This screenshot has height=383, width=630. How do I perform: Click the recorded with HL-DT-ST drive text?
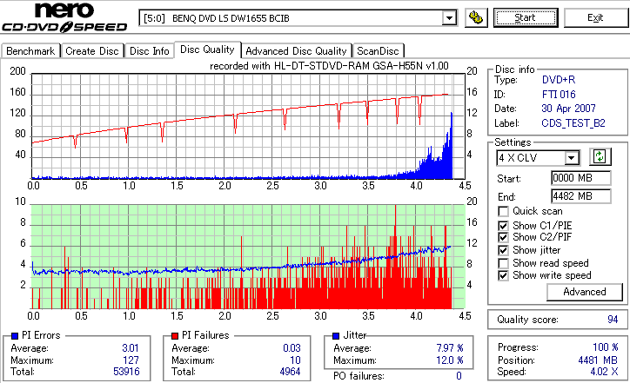click(329, 66)
